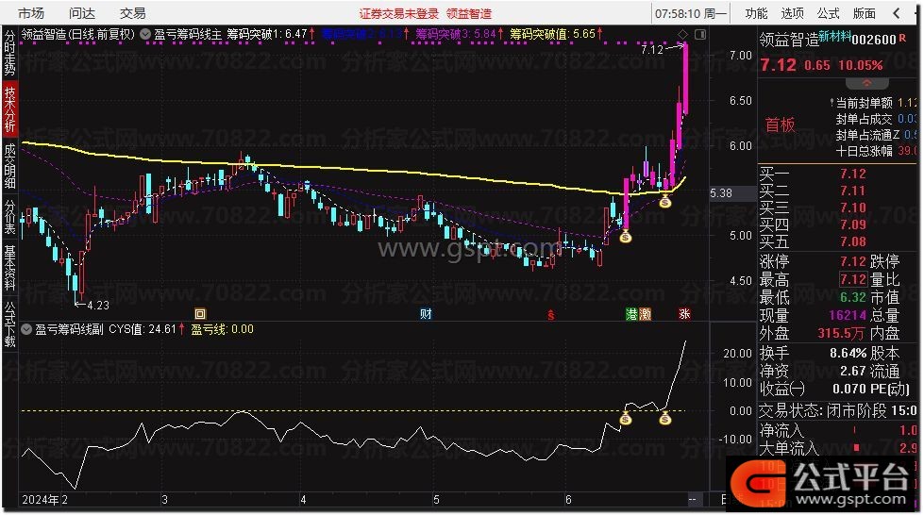Viewport: 924px width, 515px height.
Task: Click the 外盘 value 315.5万
Action: (x=841, y=334)
